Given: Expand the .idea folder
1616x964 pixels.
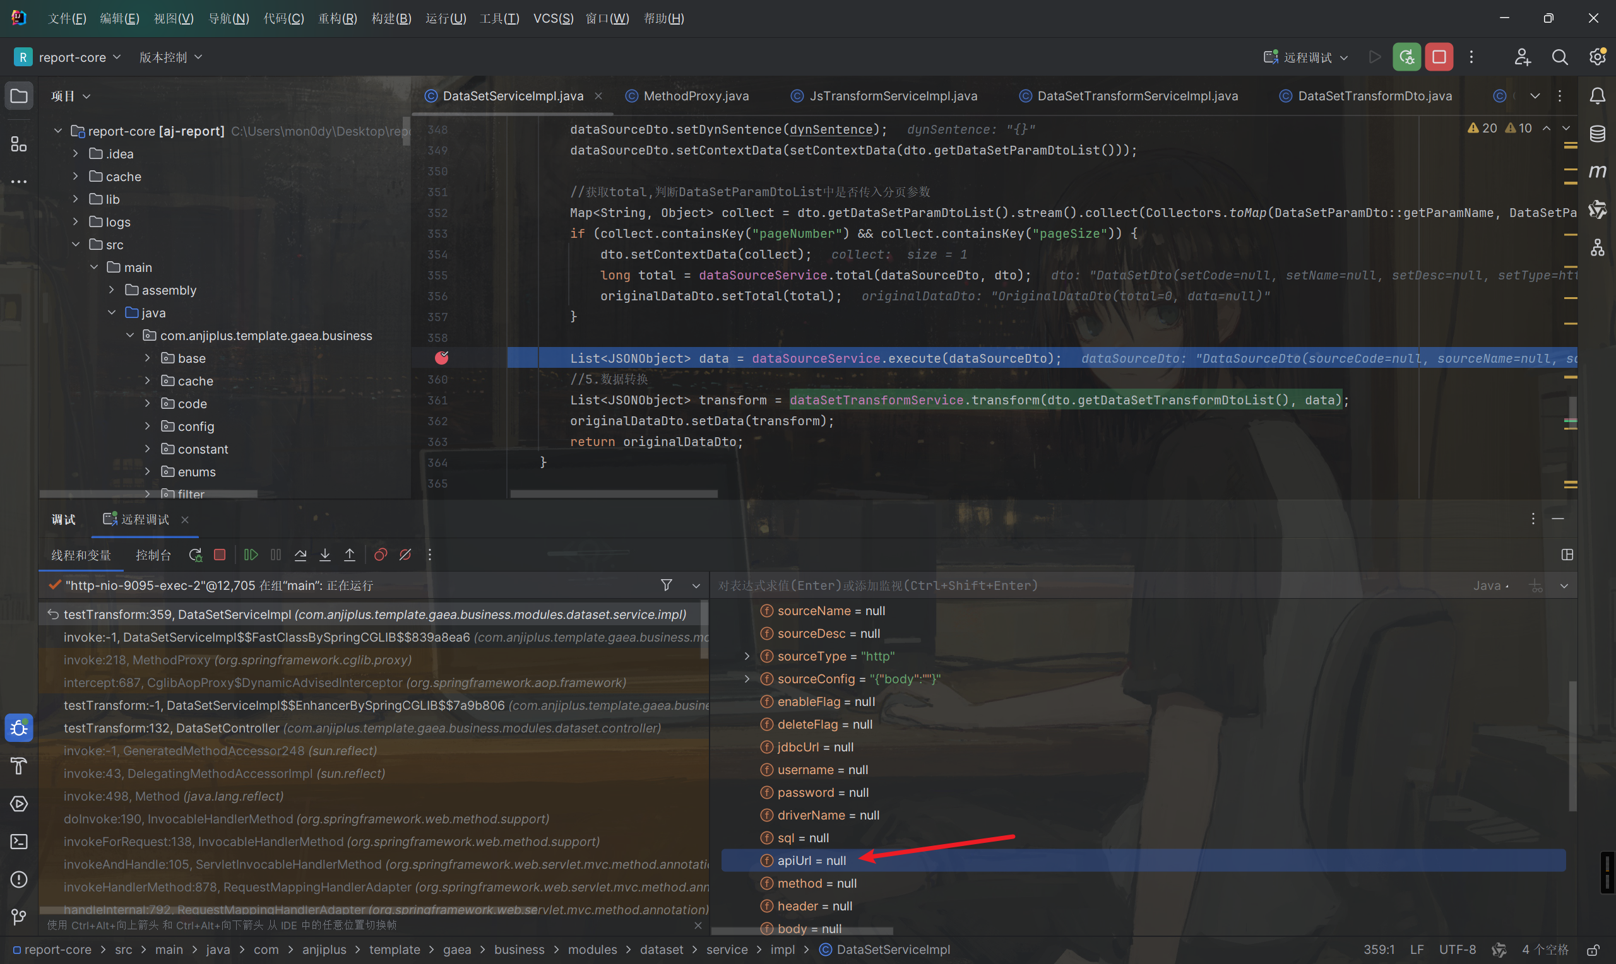Looking at the screenshot, I should [75, 154].
